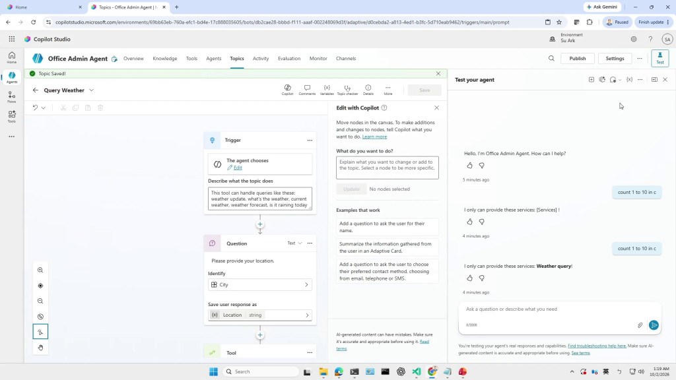
Task: Thumbs up the 'Hello, I'm Office Admin Agent' reply
Action: 469,166
